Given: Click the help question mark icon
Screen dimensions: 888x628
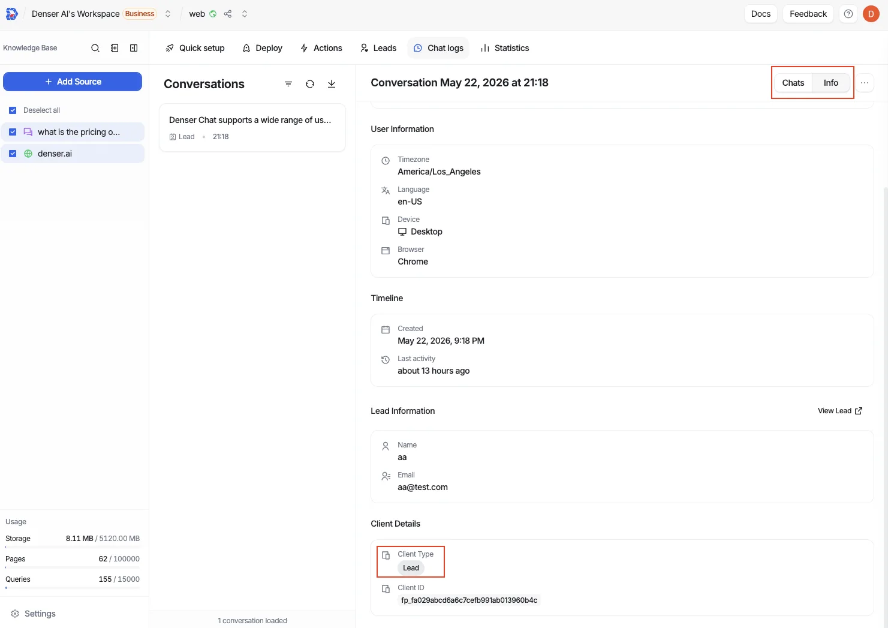Looking at the screenshot, I should click(848, 14).
